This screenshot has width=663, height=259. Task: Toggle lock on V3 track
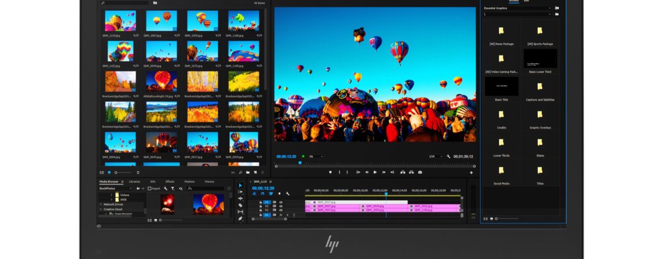261,203
